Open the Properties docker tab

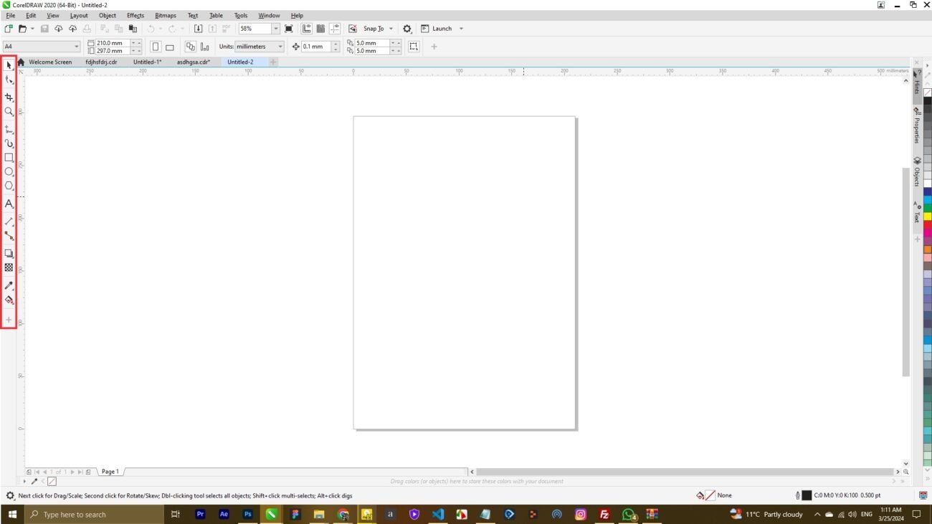[917, 125]
